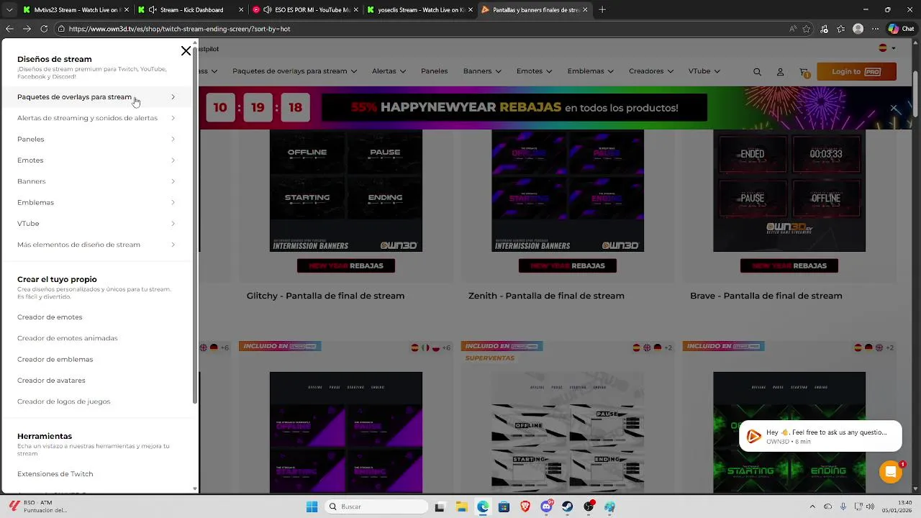Open Brave browser from the taskbar
Screen dimensions: 921x518
pyautogui.click(x=525, y=506)
